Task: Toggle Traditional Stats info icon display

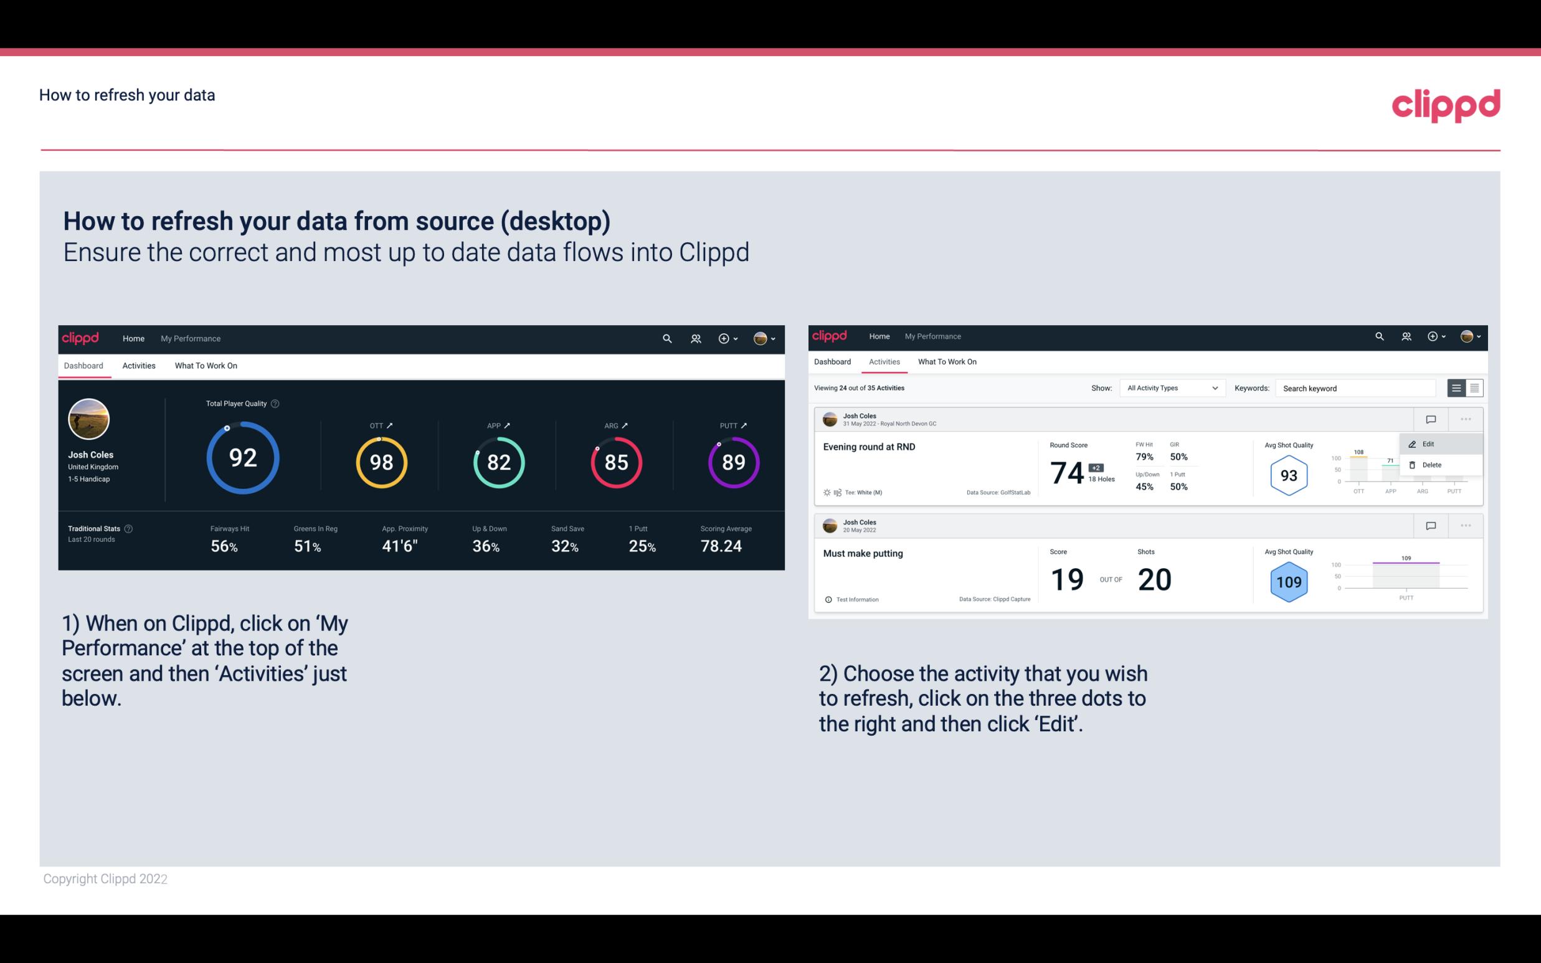Action: 130,528
